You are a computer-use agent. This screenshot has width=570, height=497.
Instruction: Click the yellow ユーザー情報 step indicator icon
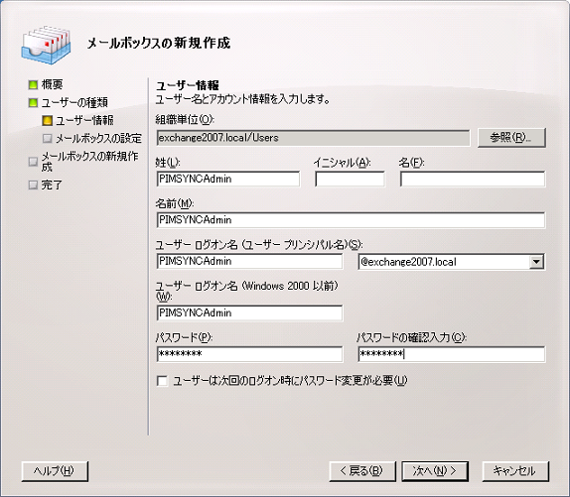click(x=48, y=120)
